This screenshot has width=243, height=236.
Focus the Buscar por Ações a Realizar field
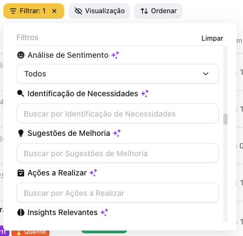117,193
